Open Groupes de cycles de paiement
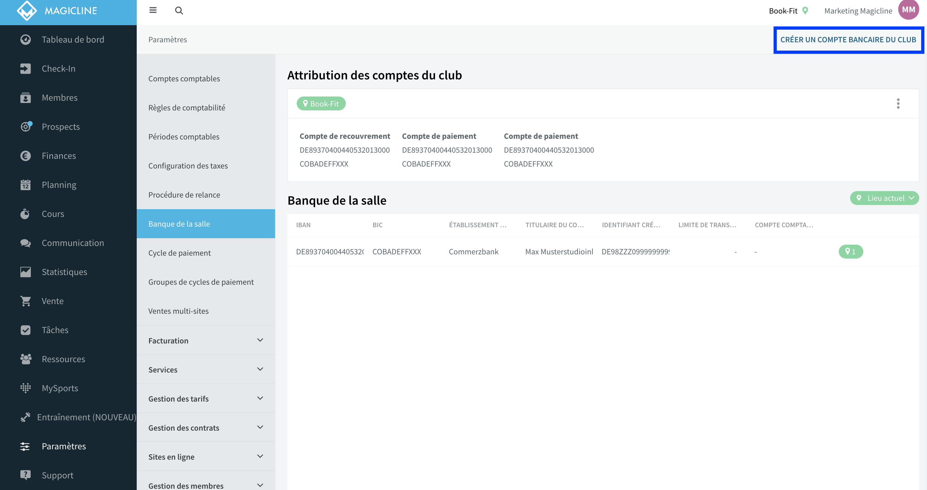Image resolution: width=927 pixels, height=490 pixels. point(206,282)
